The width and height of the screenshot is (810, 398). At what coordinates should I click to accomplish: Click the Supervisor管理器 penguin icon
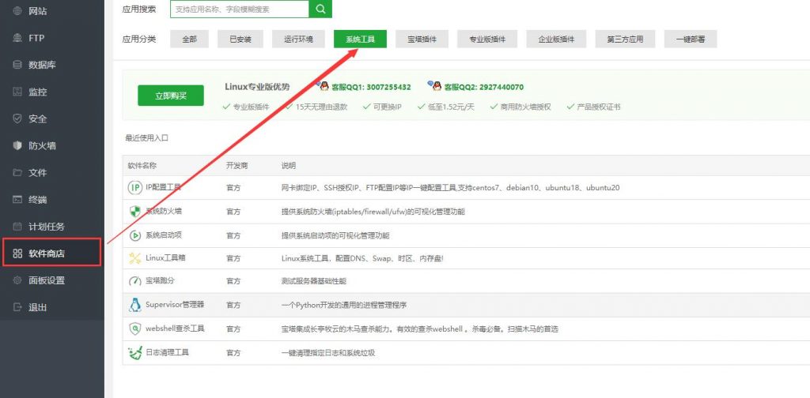tap(134, 305)
